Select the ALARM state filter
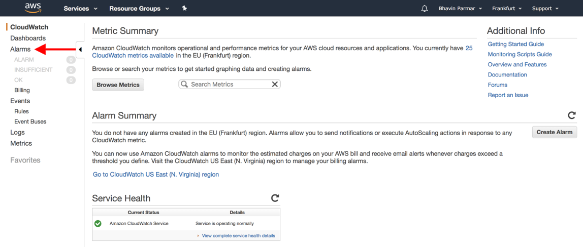583x247 pixels. coord(24,59)
